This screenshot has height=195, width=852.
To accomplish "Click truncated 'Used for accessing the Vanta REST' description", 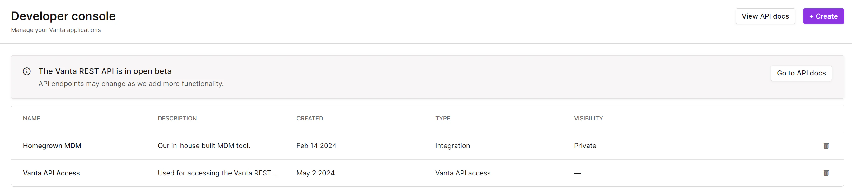I will click(x=218, y=173).
